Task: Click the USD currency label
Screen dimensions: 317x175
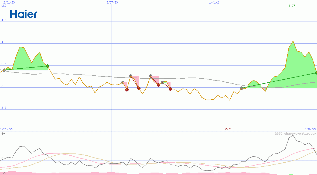Action: click(4, 6)
